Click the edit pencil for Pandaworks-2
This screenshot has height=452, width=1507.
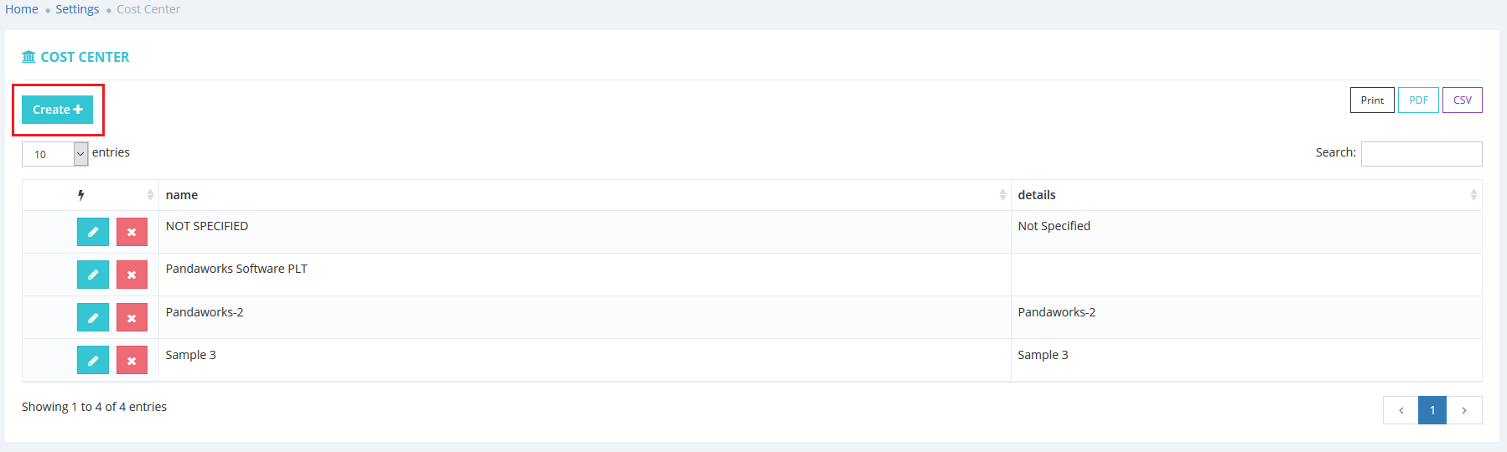[93, 317]
